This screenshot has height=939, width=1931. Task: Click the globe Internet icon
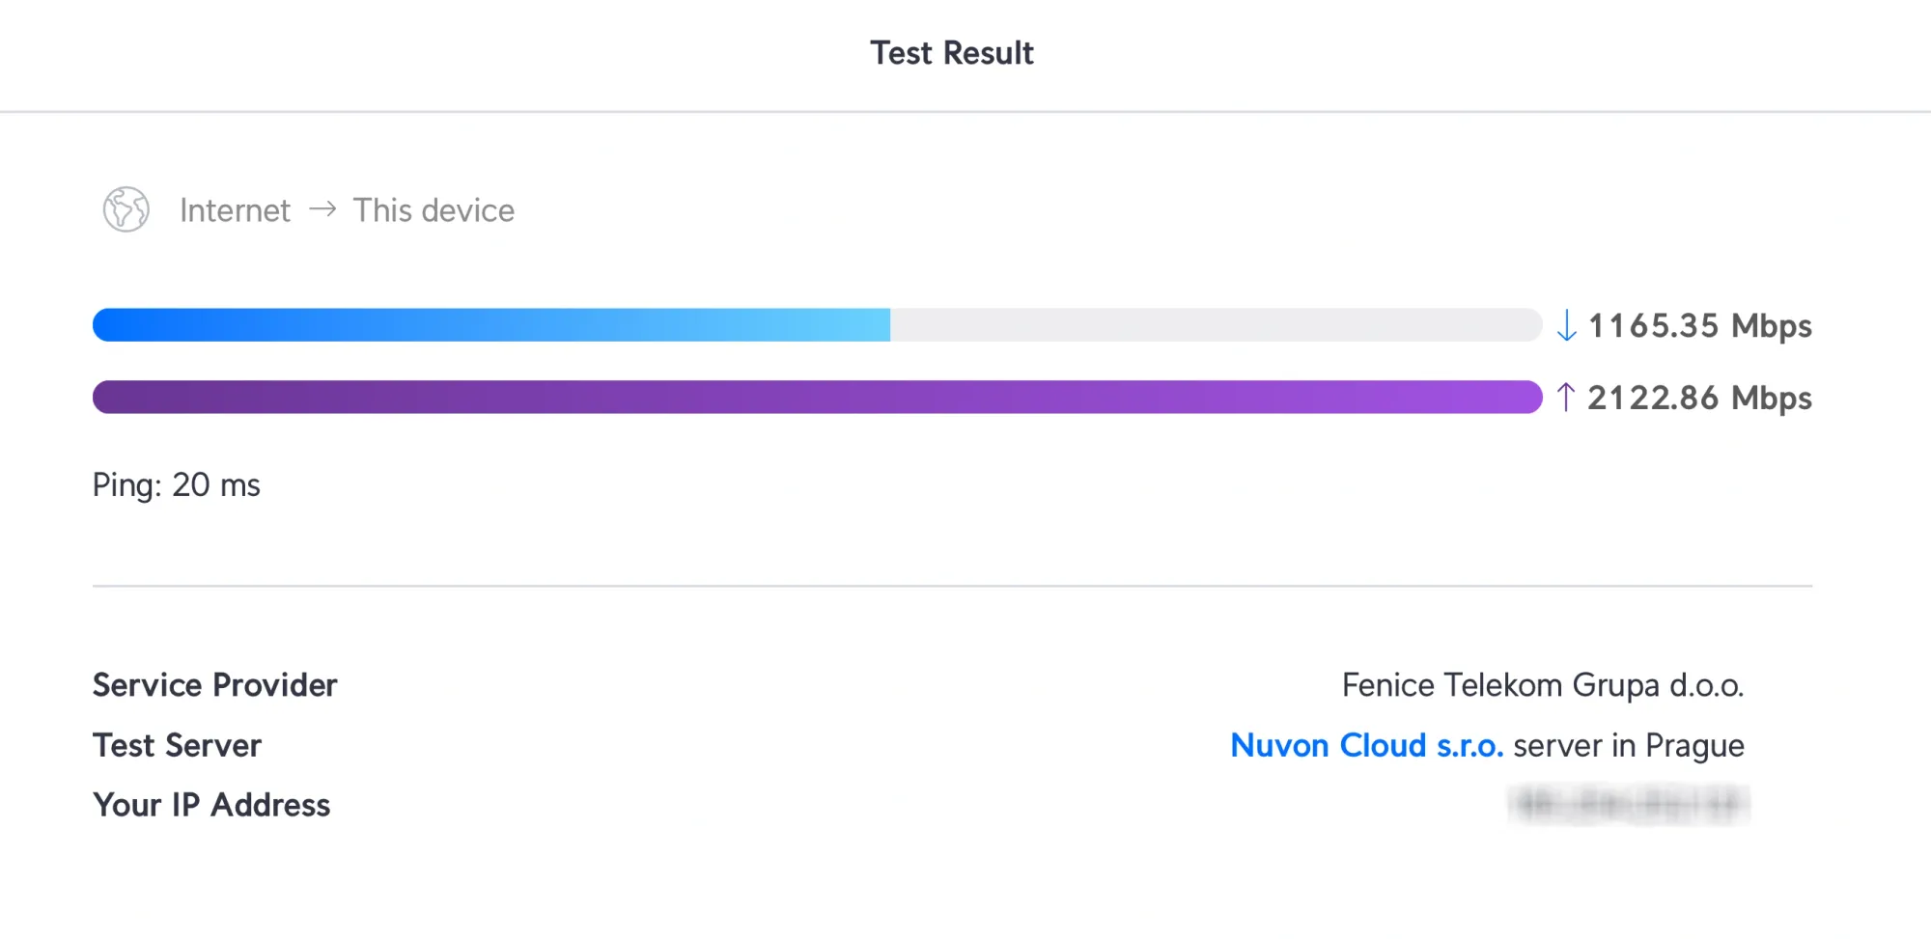pos(126,209)
